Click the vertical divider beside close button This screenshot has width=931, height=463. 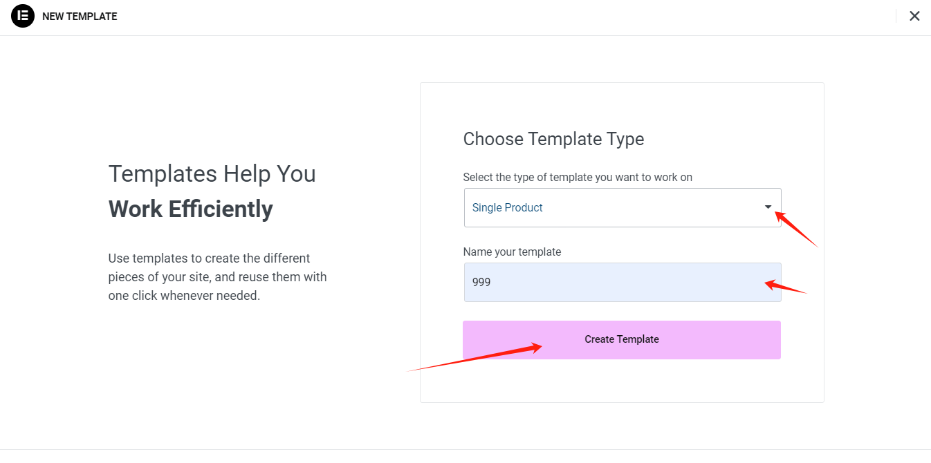(896, 16)
